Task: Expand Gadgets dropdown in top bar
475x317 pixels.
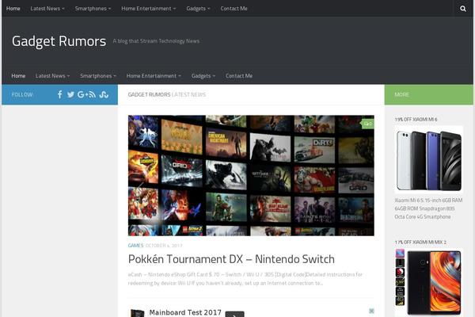Action: pyautogui.click(x=198, y=9)
